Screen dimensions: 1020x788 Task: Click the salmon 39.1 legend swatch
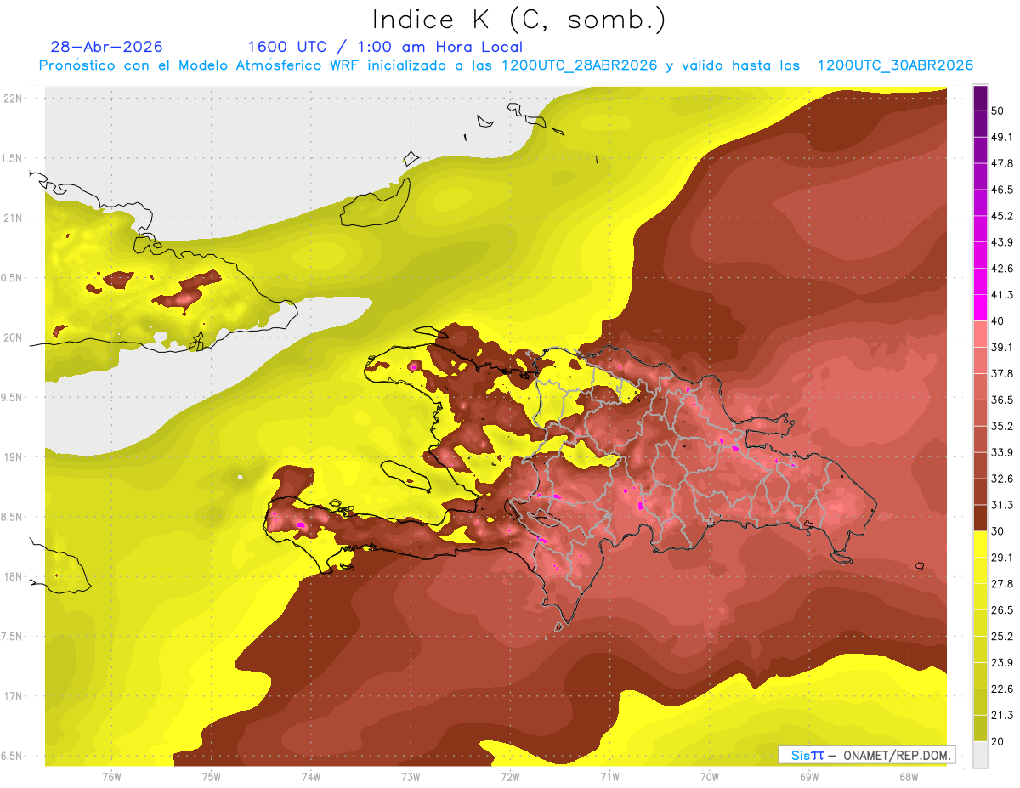coord(980,334)
